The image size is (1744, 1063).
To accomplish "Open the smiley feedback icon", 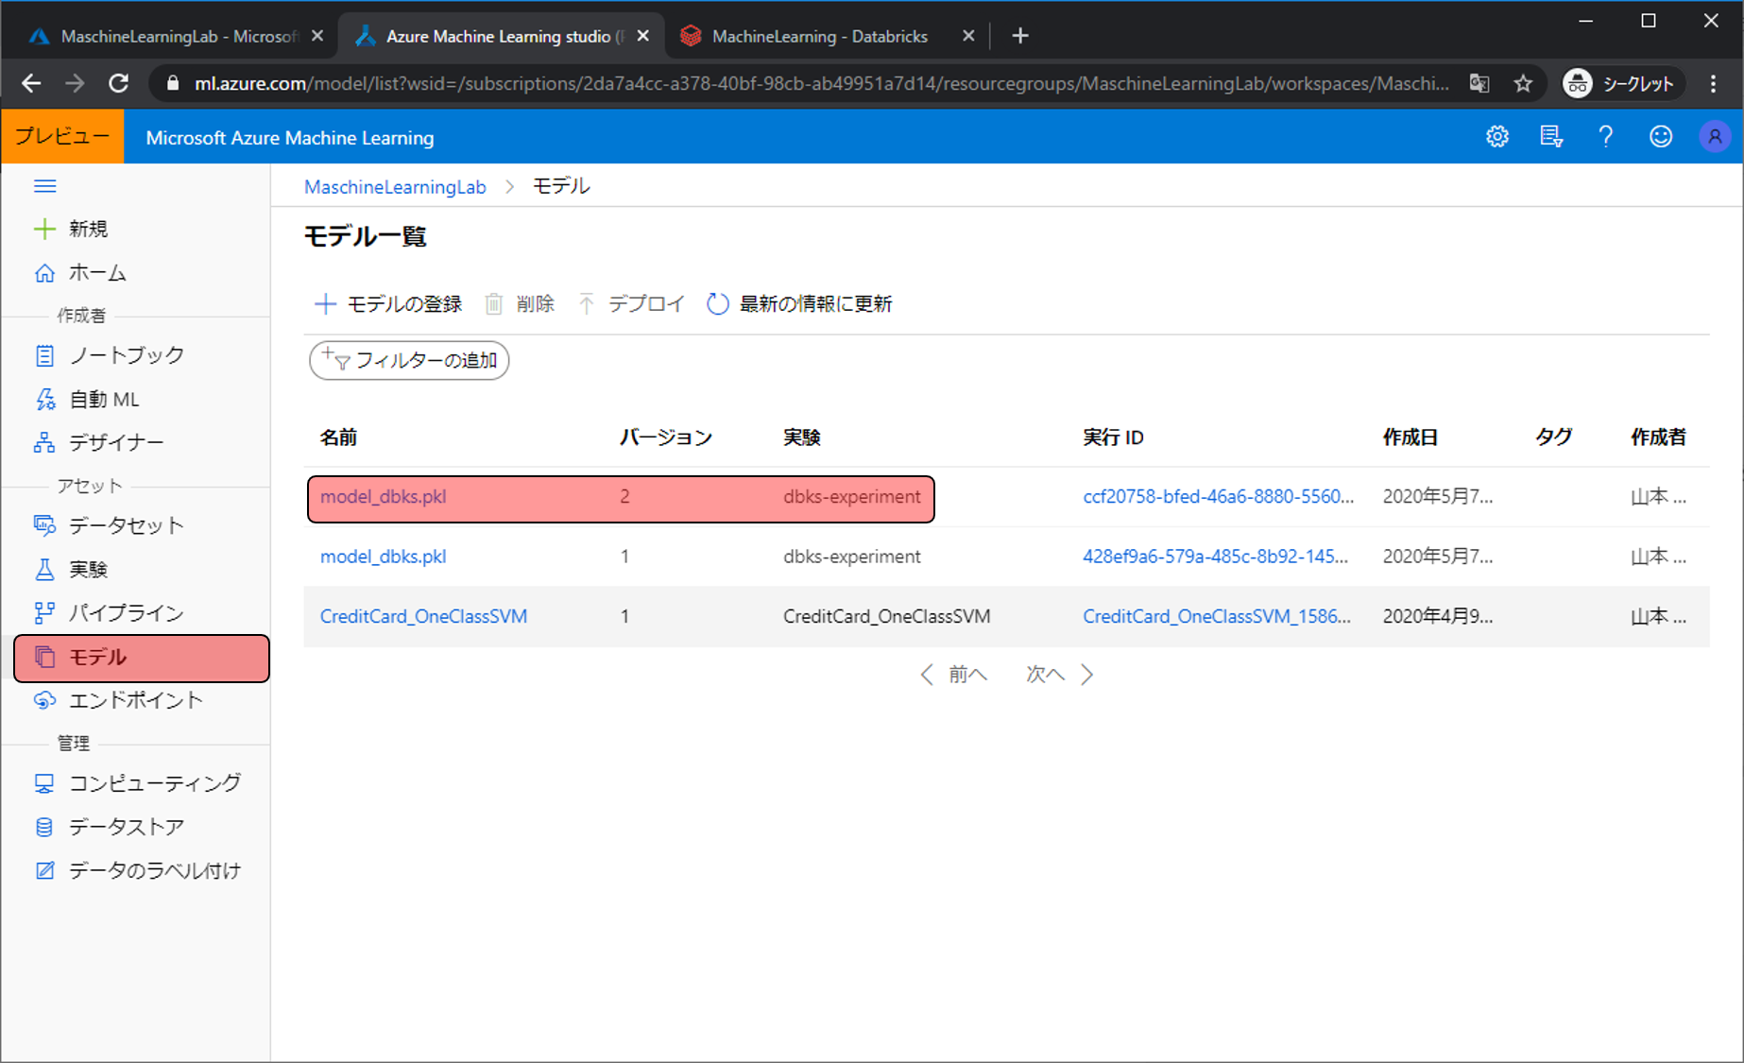I will coord(1660,137).
